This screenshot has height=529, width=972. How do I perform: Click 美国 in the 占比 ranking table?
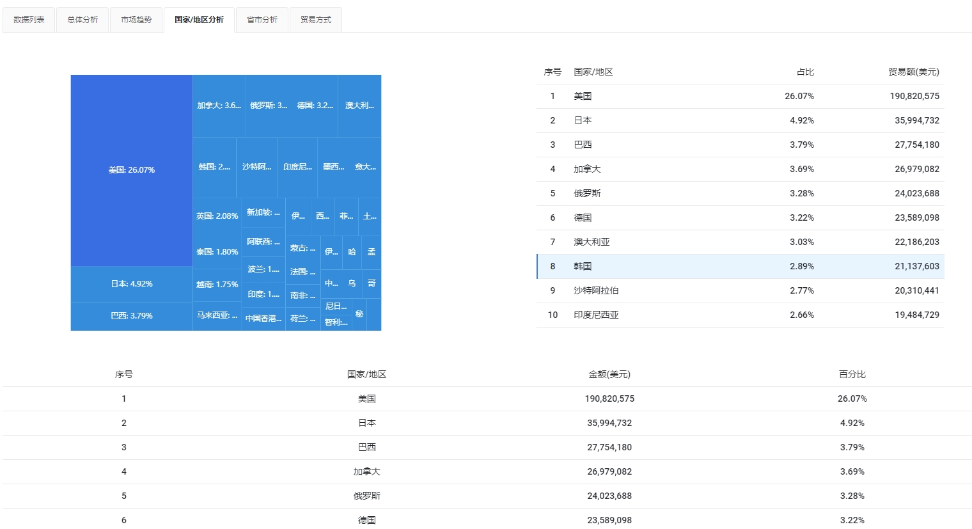[583, 96]
